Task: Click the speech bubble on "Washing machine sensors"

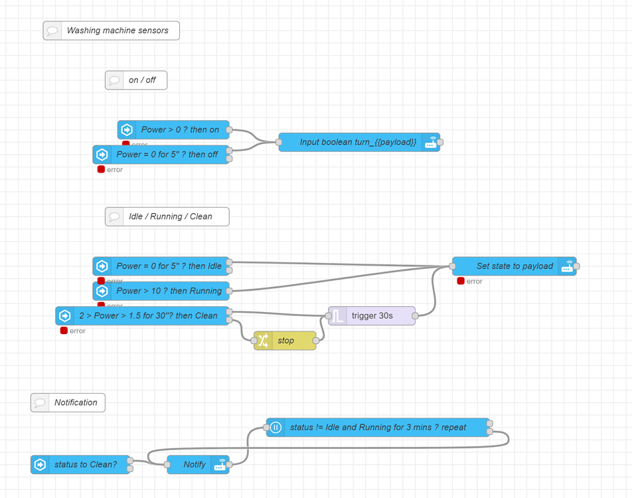Action: pos(52,30)
